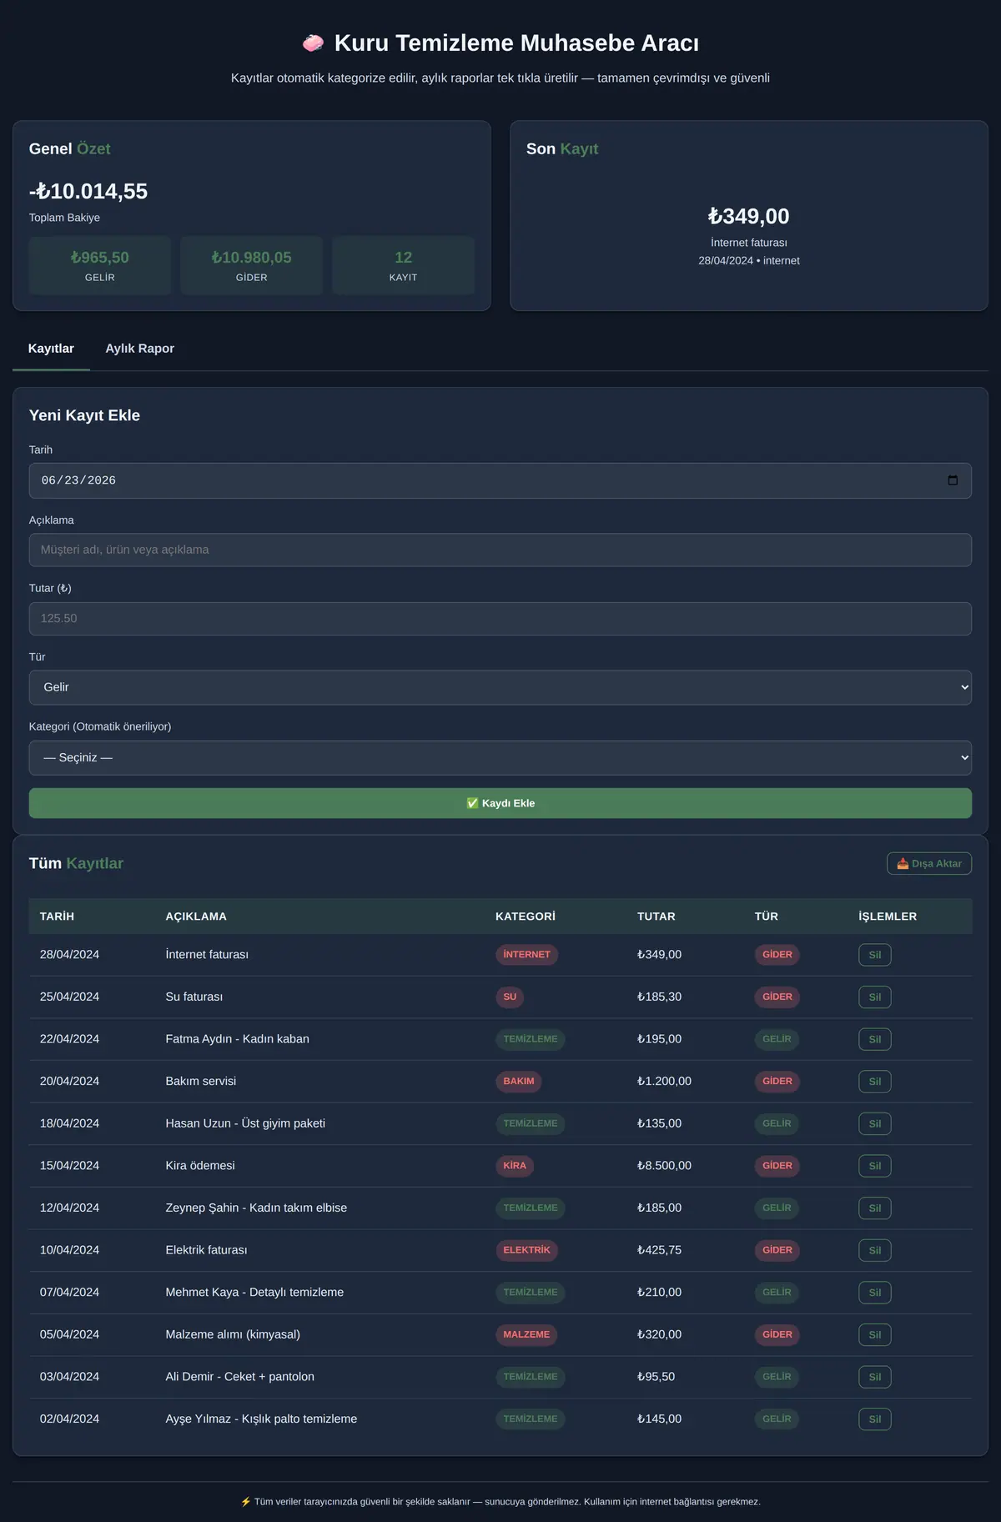Click into the Tutar amount field
Screen dimensions: 1001x1522
500,619
